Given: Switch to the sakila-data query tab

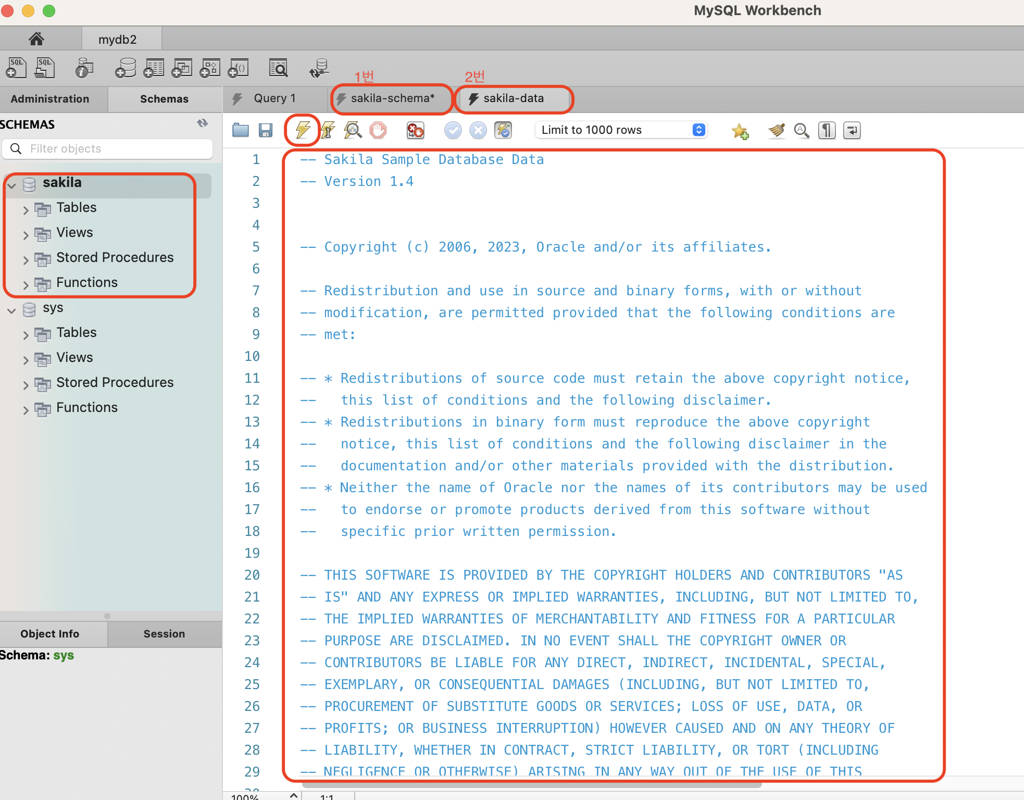Looking at the screenshot, I should point(513,98).
